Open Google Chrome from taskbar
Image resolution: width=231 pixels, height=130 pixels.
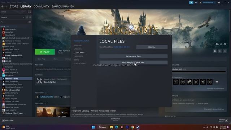(x=132, y=127)
